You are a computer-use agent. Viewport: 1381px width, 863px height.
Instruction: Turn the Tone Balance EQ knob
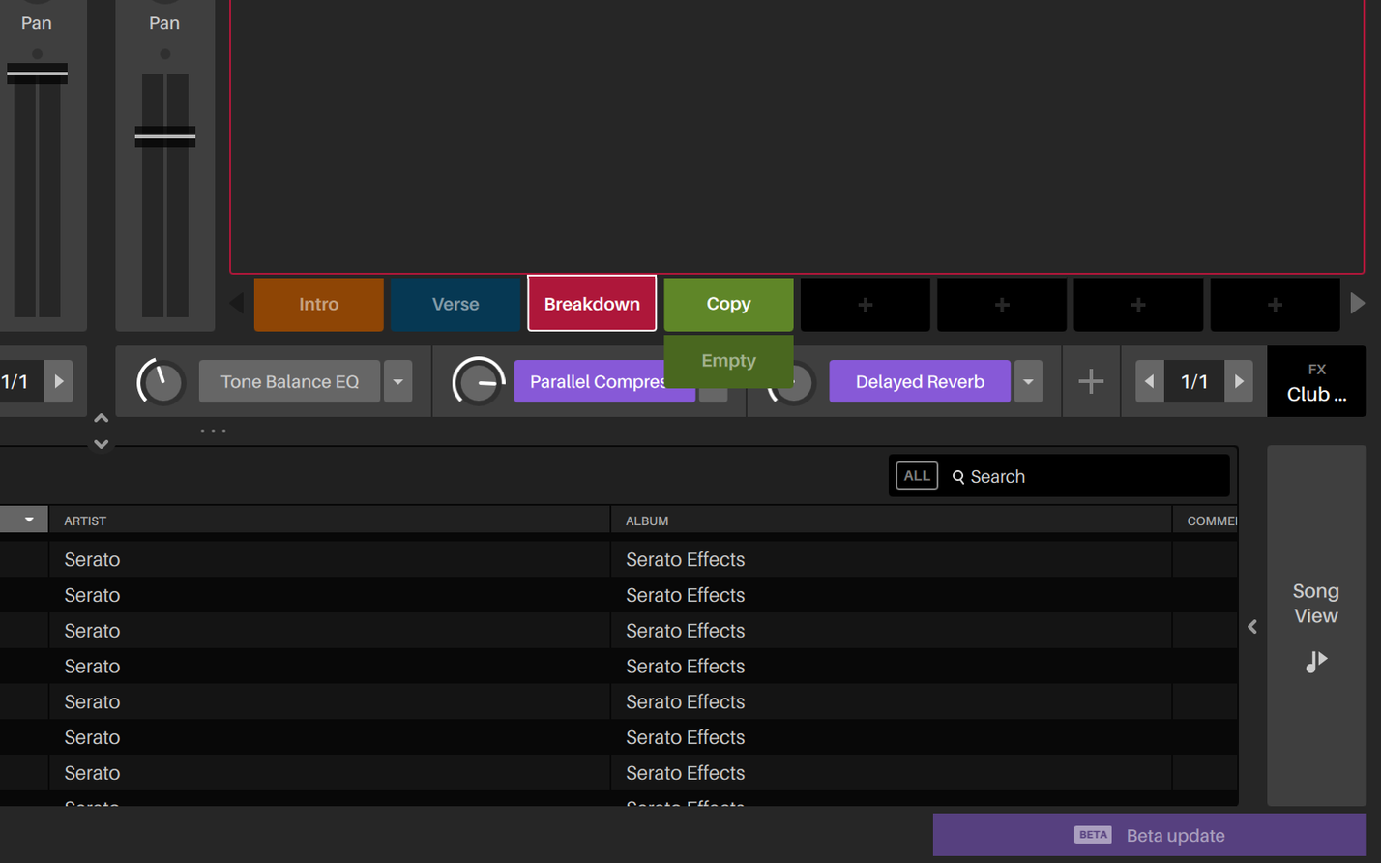(x=161, y=381)
